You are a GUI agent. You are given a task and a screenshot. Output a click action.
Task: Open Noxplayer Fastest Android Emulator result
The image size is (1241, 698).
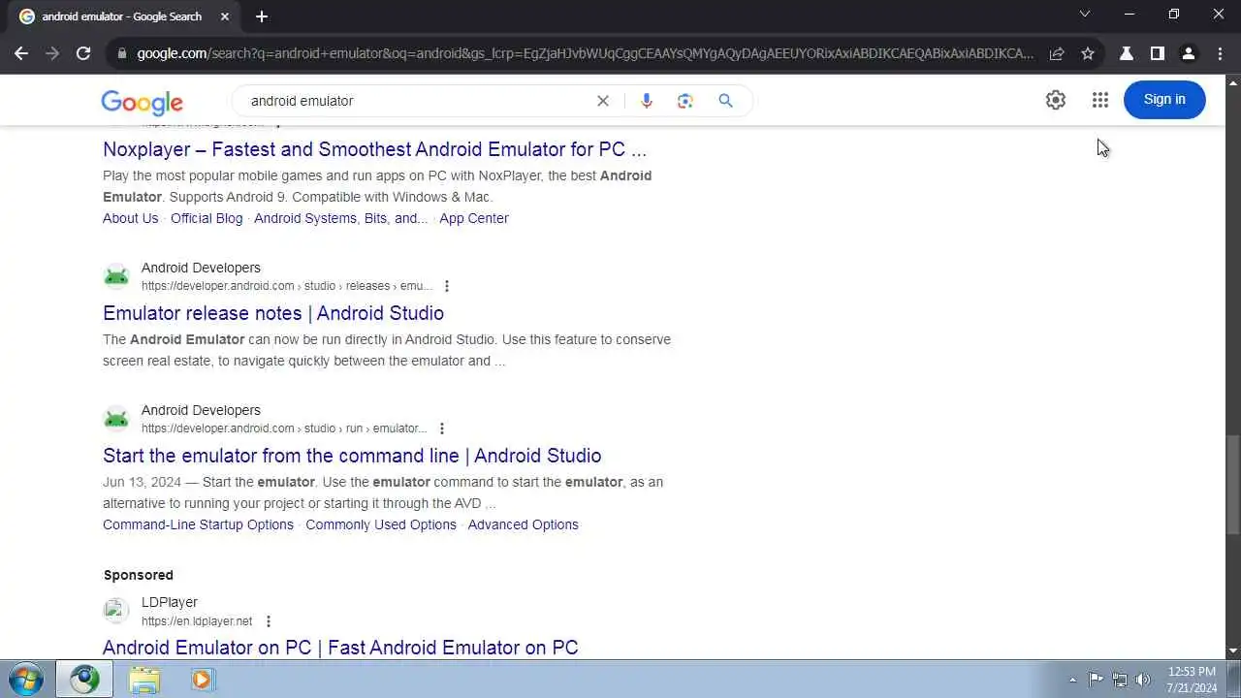[x=374, y=149]
